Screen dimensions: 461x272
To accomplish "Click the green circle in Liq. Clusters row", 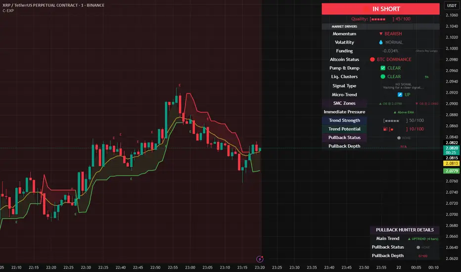I will pyautogui.click(x=383, y=77).
